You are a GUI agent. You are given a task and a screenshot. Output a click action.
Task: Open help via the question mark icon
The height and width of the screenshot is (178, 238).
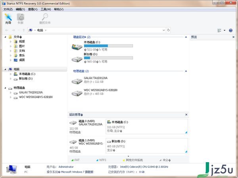(230, 30)
